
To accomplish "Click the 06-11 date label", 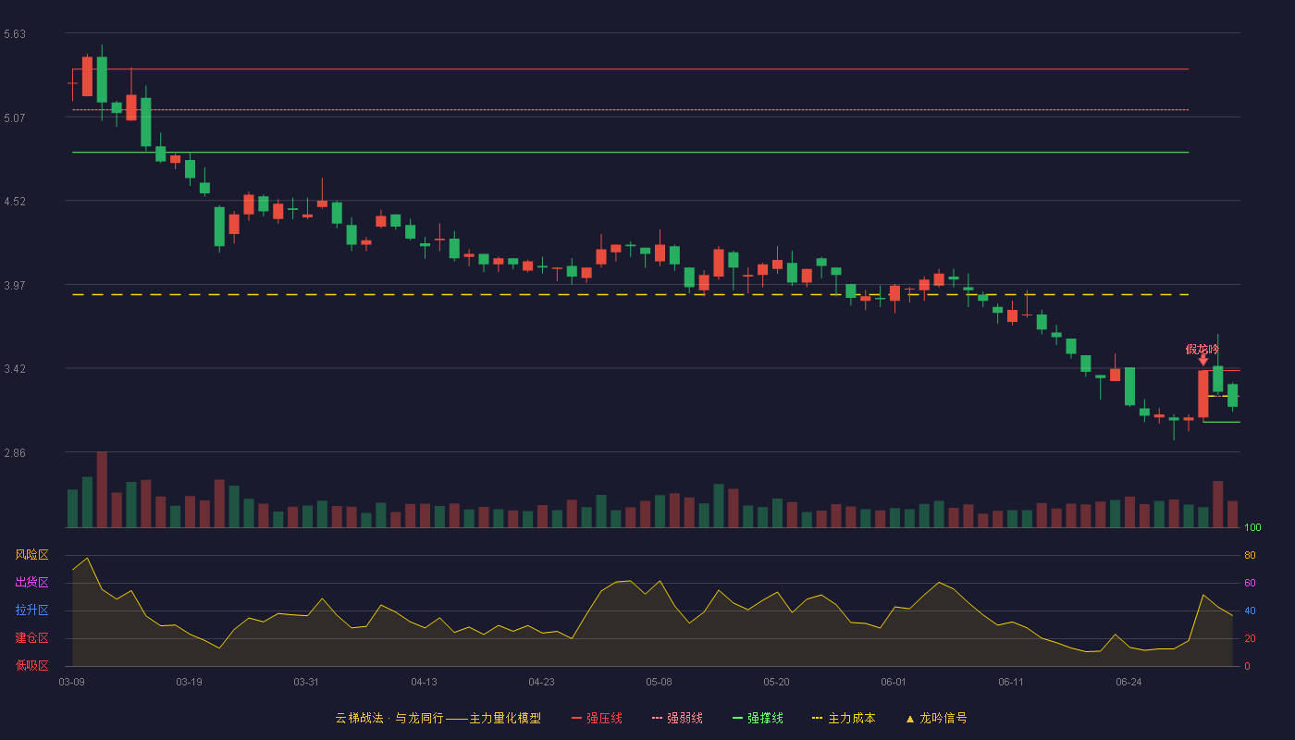I will [1011, 682].
